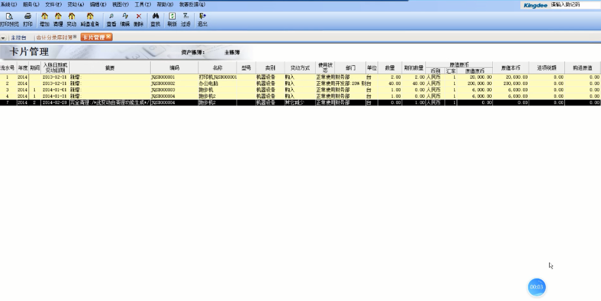Switch to the 主控台 tab

(x=18, y=38)
